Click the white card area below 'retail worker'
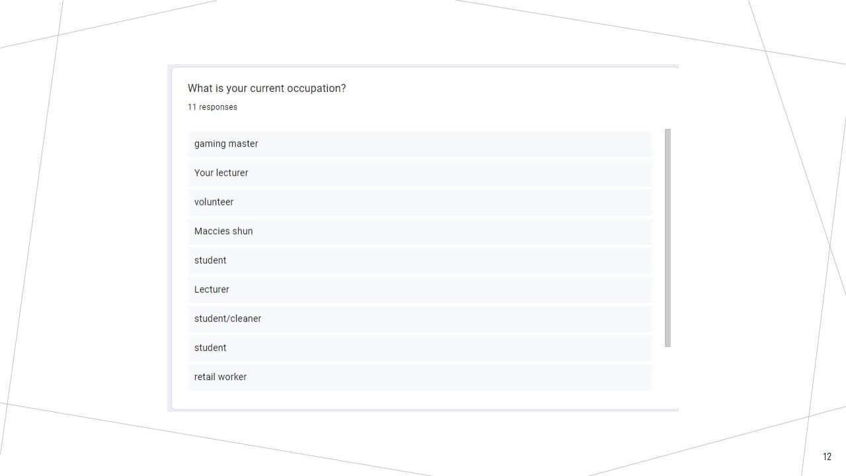This screenshot has width=846, height=476. point(420,399)
